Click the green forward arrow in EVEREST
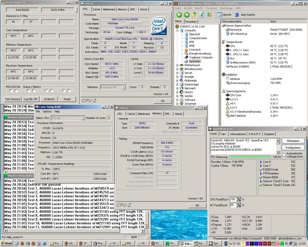 coord(187,15)
